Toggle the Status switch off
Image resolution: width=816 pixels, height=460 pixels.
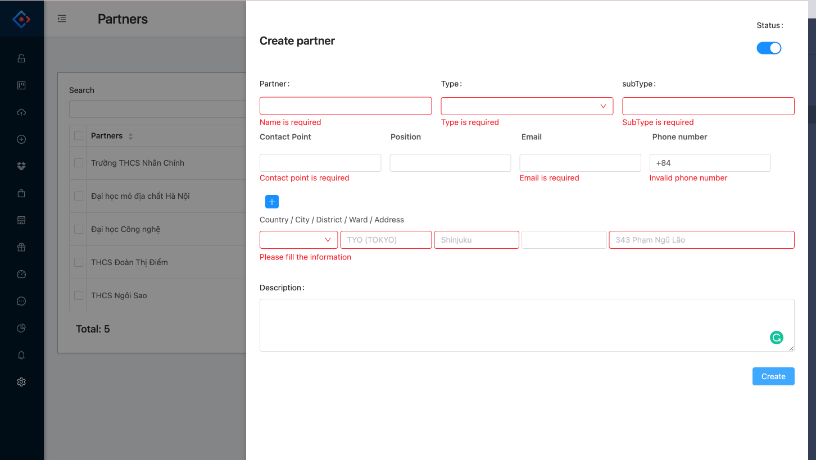click(x=769, y=48)
